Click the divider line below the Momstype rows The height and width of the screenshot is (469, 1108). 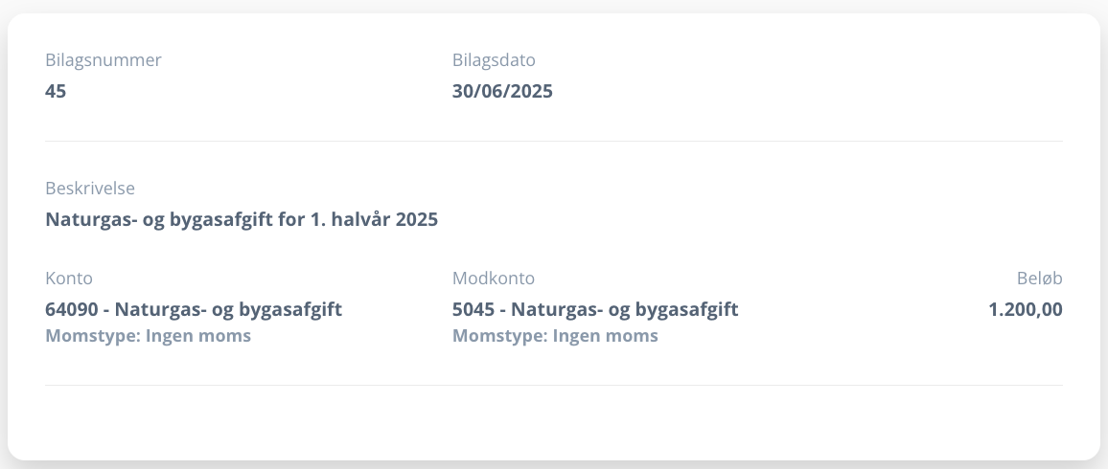pyautogui.click(x=554, y=386)
